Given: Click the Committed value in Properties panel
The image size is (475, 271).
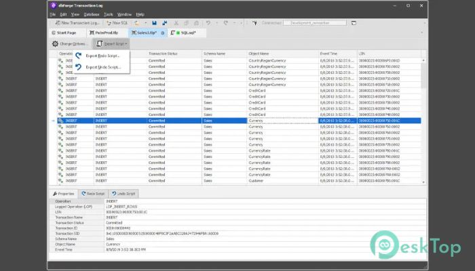Looking at the screenshot, I should point(114,223).
